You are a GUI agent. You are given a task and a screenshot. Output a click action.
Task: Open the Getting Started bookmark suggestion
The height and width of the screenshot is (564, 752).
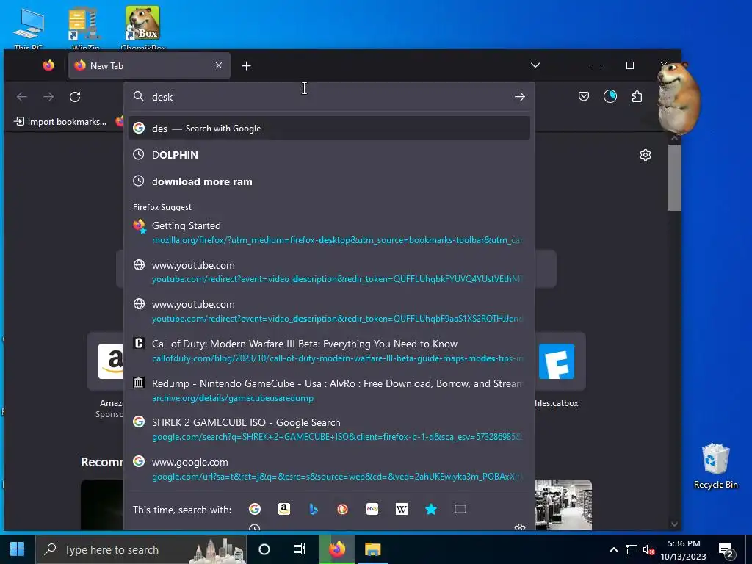point(329,232)
